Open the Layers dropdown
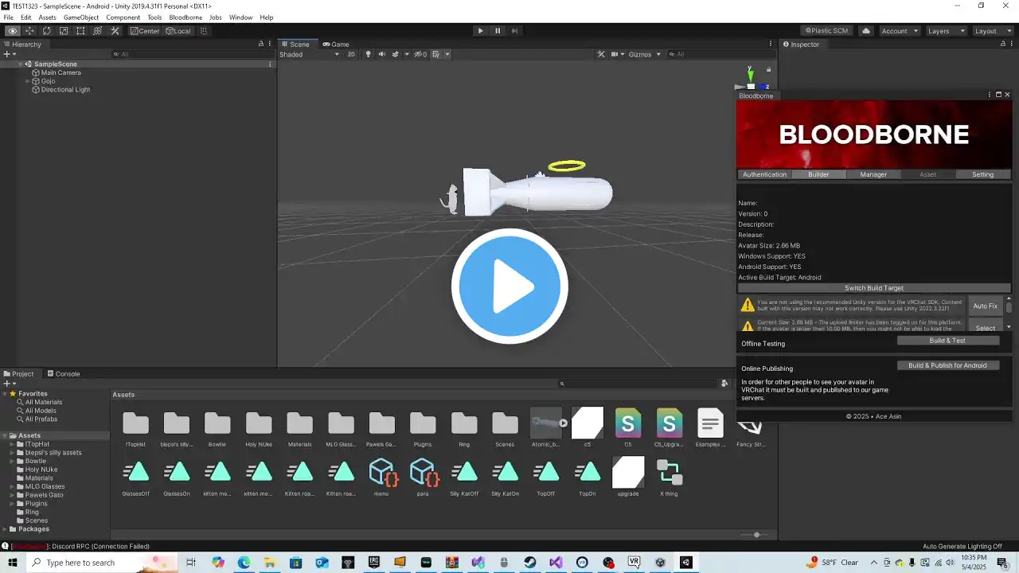 pyautogui.click(x=946, y=31)
